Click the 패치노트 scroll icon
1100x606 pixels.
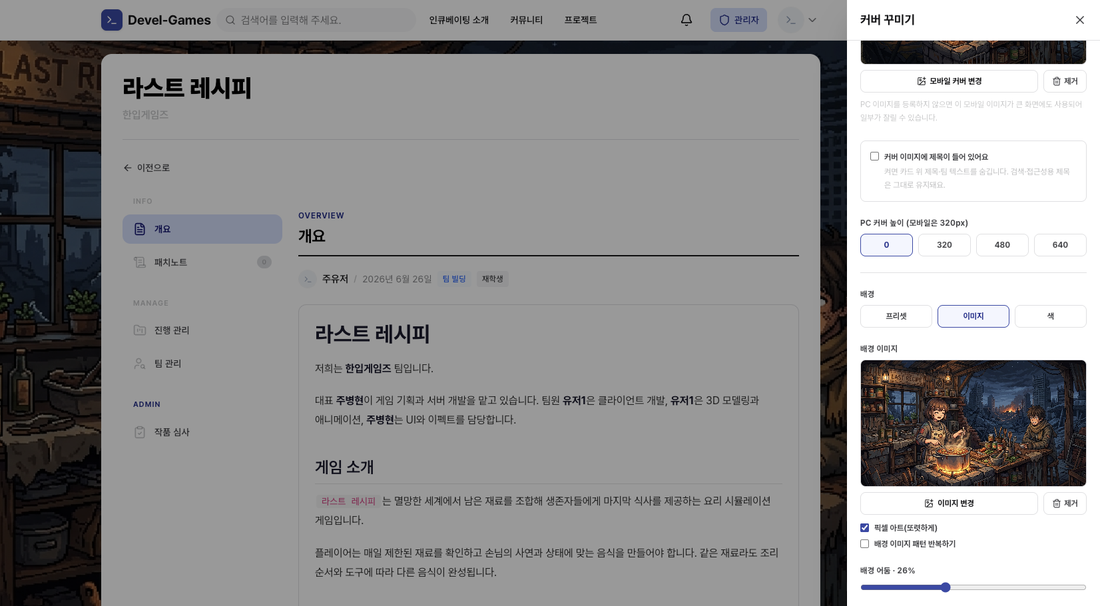(140, 262)
